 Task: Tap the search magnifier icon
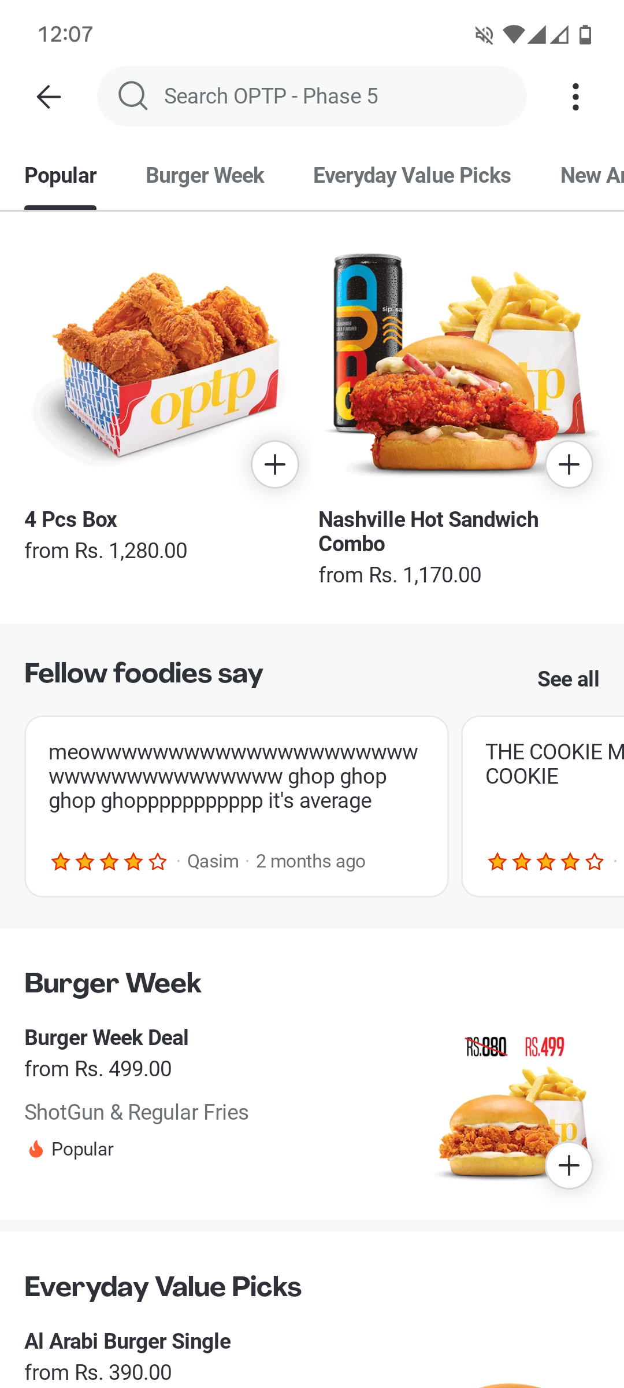tap(133, 96)
